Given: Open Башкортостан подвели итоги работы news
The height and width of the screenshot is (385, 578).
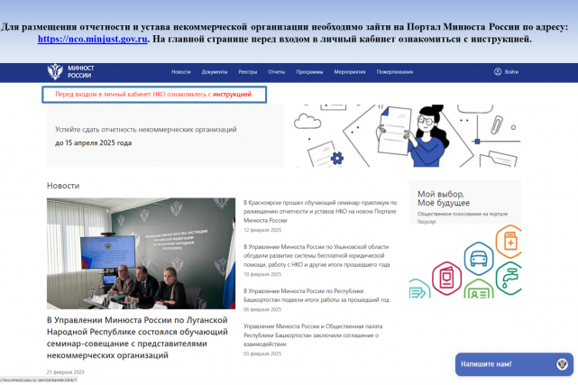Looking at the screenshot, I should click(x=317, y=296).
